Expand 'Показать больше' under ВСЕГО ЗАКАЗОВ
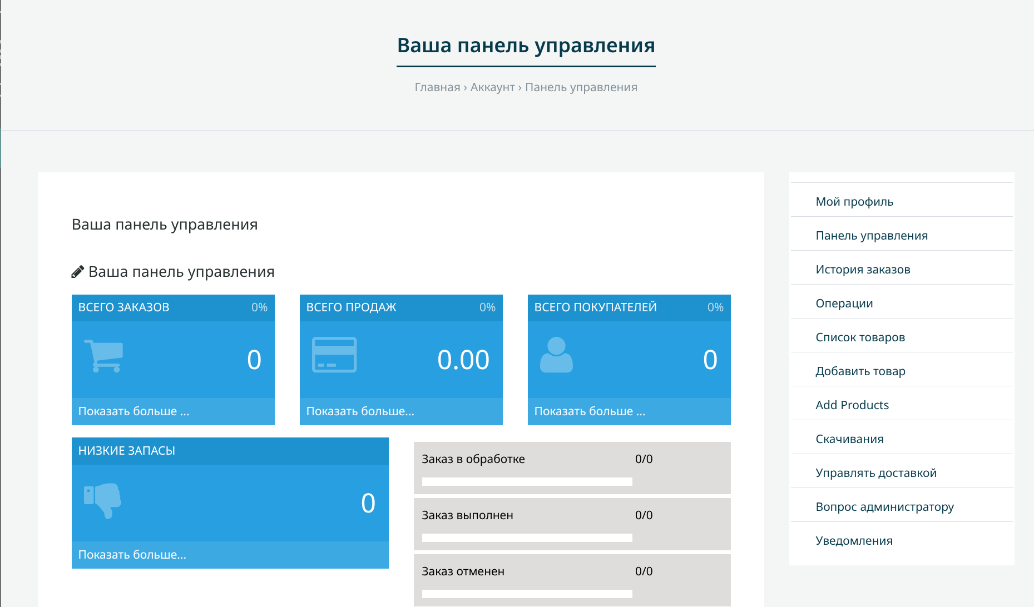This screenshot has width=1034, height=607. click(134, 411)
